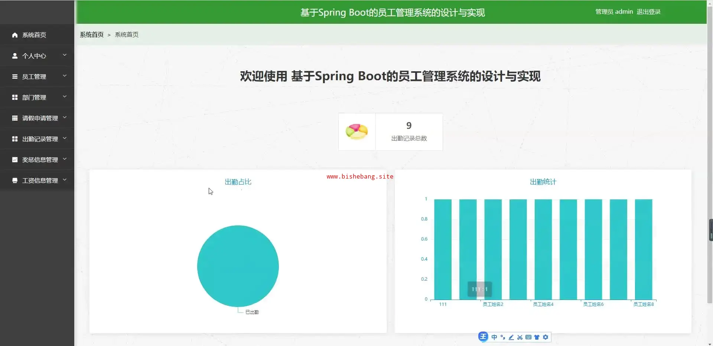Click the 已出勤 pie label
The image size is (713, 346).
coord(252,312)
